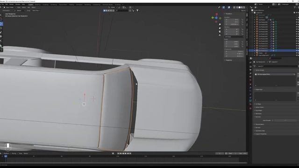Toggle visibility eye for Car Panels.013

[x=297, y=51]
